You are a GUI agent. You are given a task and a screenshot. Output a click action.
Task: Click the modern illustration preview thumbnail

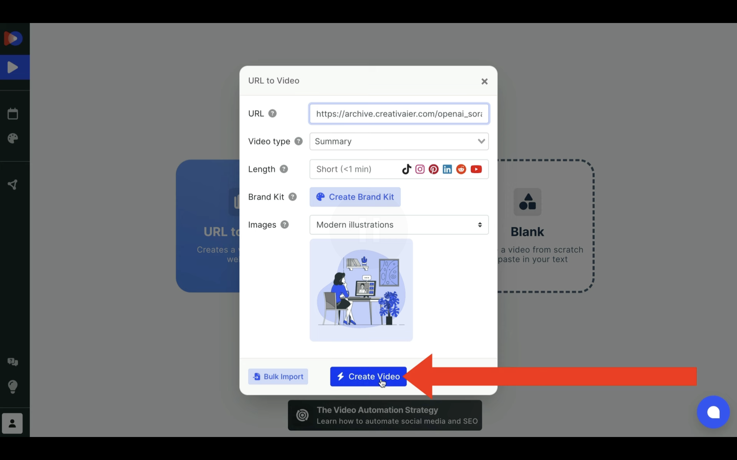click(x=361, y=290)
